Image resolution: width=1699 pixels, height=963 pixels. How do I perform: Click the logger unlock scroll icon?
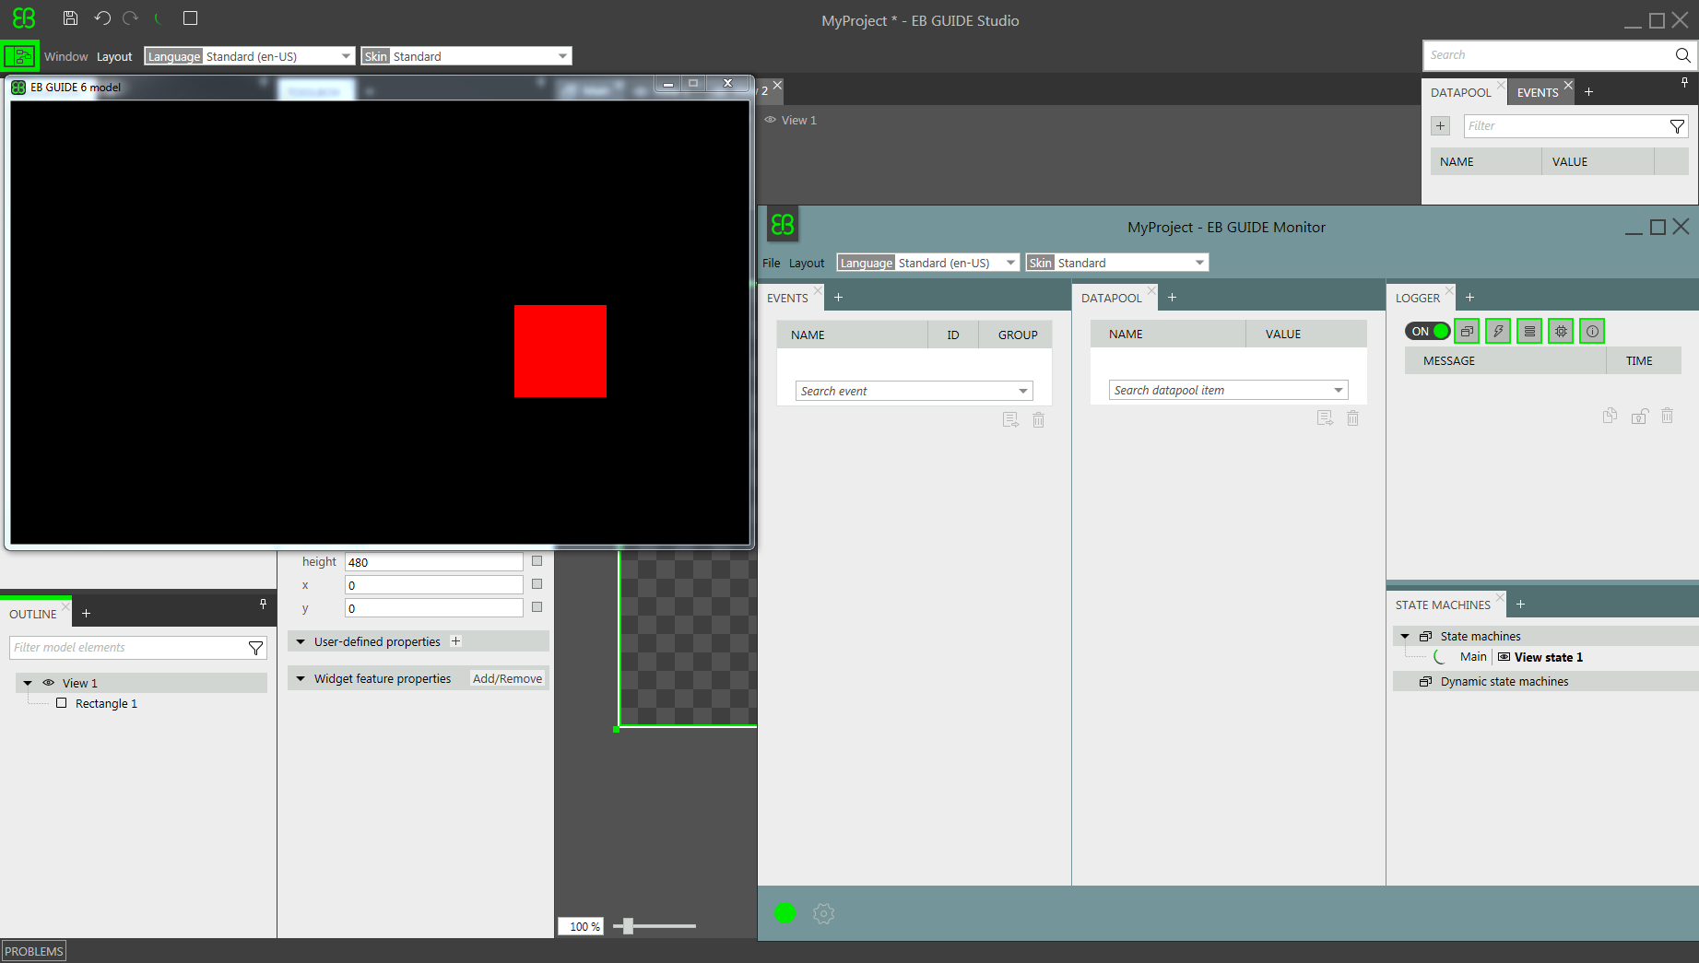[x=1639, y=416]
